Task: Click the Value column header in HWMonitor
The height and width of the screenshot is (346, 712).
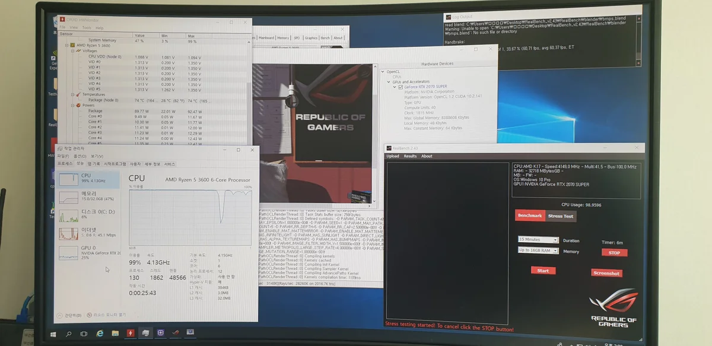Action: coord(147,35)
